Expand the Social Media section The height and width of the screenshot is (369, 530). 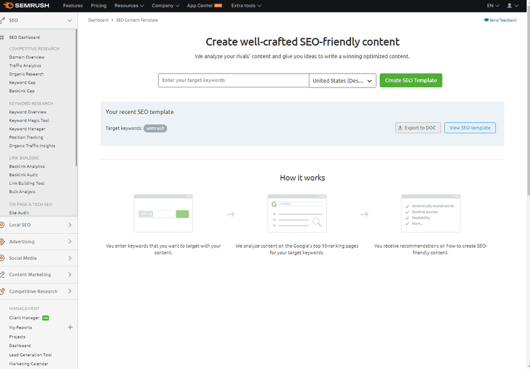tap(70, 258)
